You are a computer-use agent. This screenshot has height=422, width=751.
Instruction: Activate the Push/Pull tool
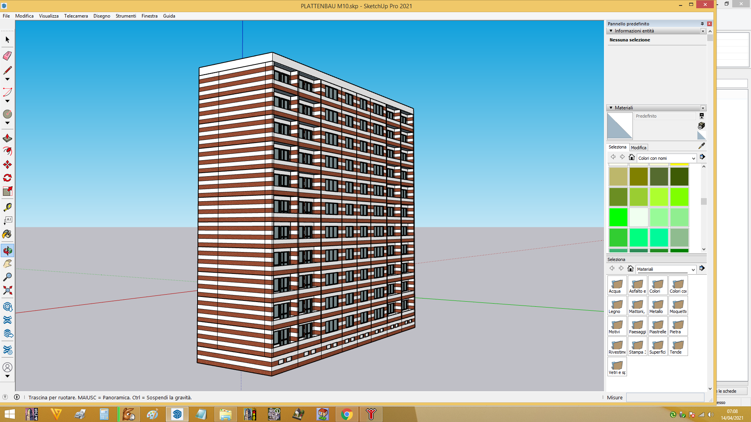[x=7, y=138]
